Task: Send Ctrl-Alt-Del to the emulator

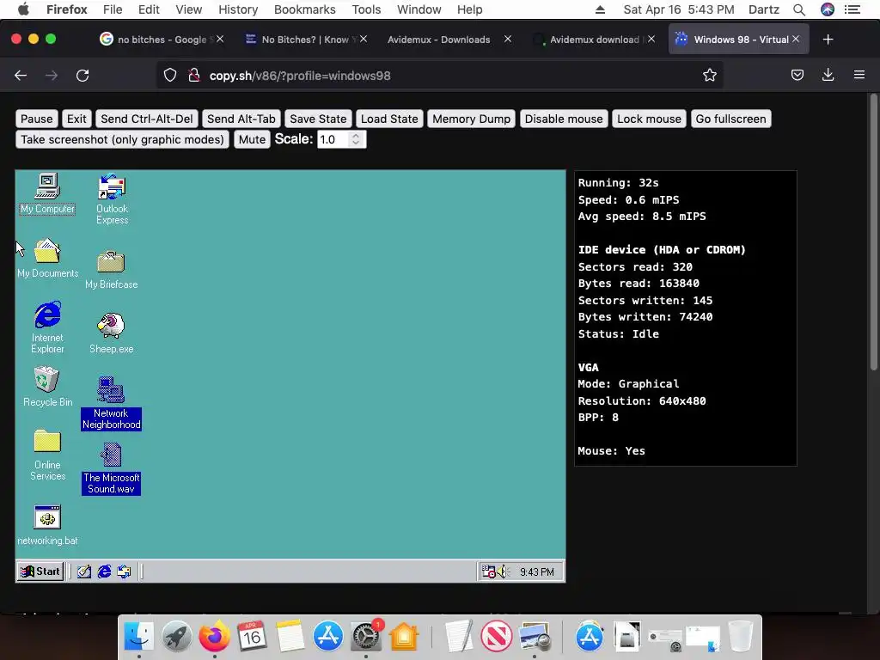Action: tap(146, 119)
